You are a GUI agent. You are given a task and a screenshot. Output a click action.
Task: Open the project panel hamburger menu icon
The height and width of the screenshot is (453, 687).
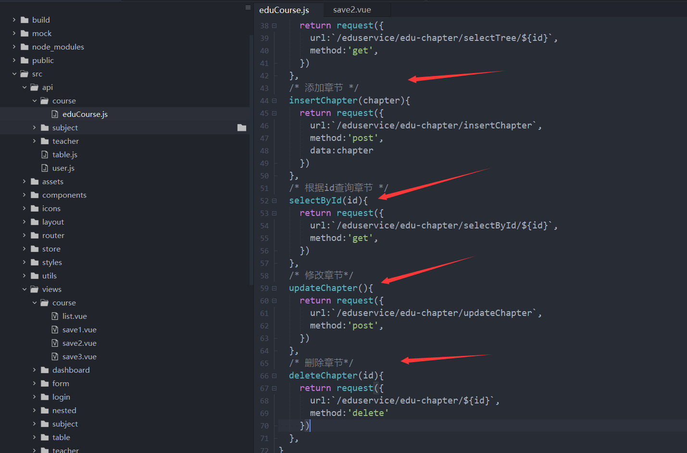coord(248,7)
